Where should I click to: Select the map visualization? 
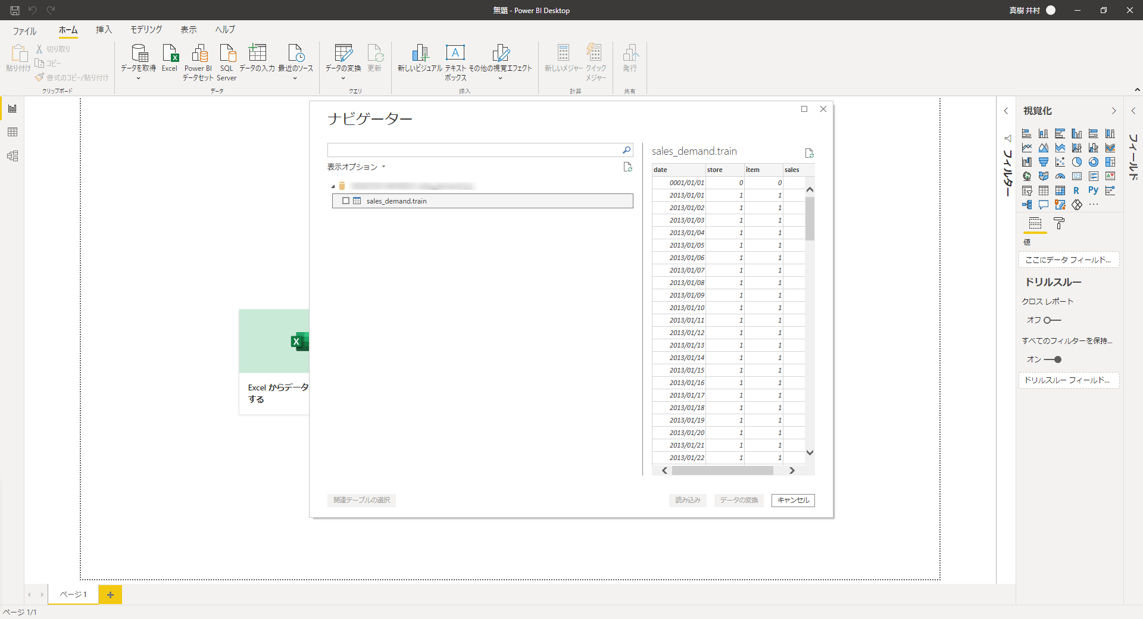pyautogui.click(x=1026, y=176)
